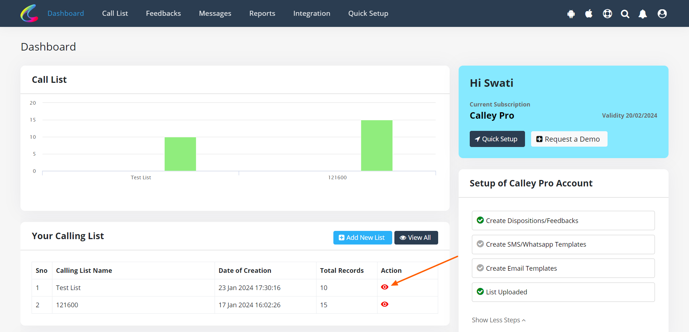
Task: Open Create Dispositions/Feedbacks step
Action: 563,220
